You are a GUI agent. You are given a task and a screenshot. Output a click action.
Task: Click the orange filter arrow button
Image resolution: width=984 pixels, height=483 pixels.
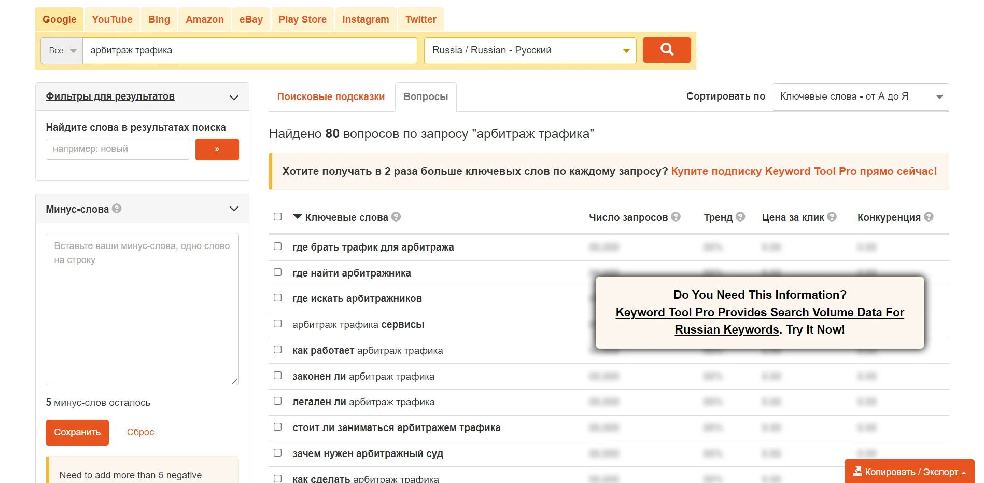[x=217, y=149]
